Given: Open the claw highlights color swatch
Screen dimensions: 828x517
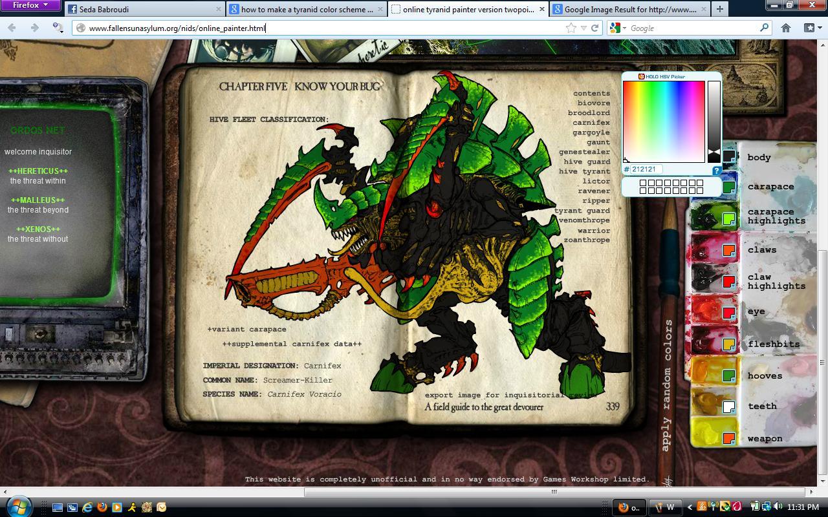Looking at the screenshot, I should coord(729,282).
